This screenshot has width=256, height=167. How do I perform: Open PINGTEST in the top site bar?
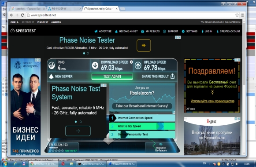click(43, 22)
